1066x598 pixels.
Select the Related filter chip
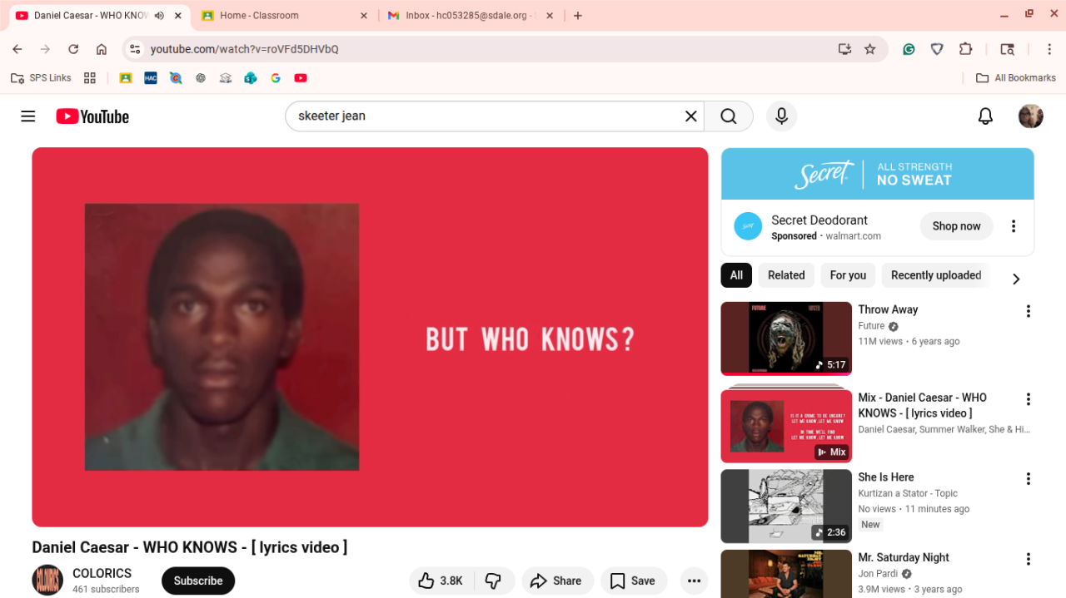click(x=786, y=275)
